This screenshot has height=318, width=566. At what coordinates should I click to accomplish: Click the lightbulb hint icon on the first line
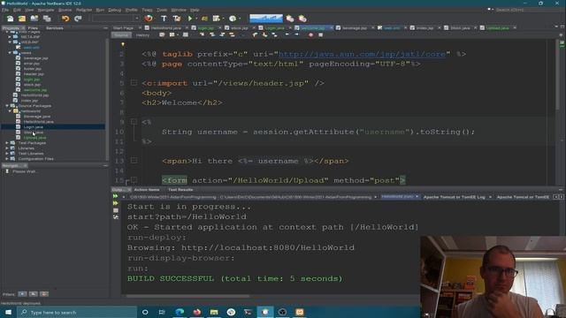pos(123,44)
